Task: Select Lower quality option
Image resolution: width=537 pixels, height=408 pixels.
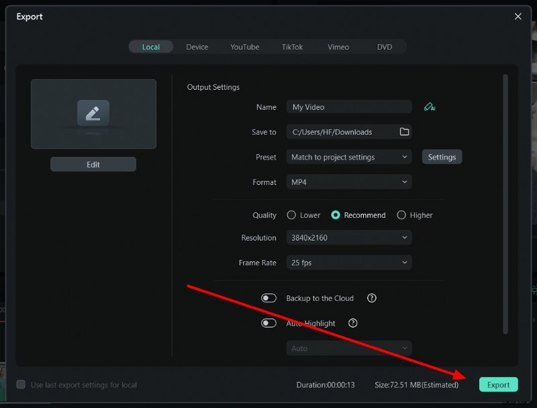Action: pos(293,215)
